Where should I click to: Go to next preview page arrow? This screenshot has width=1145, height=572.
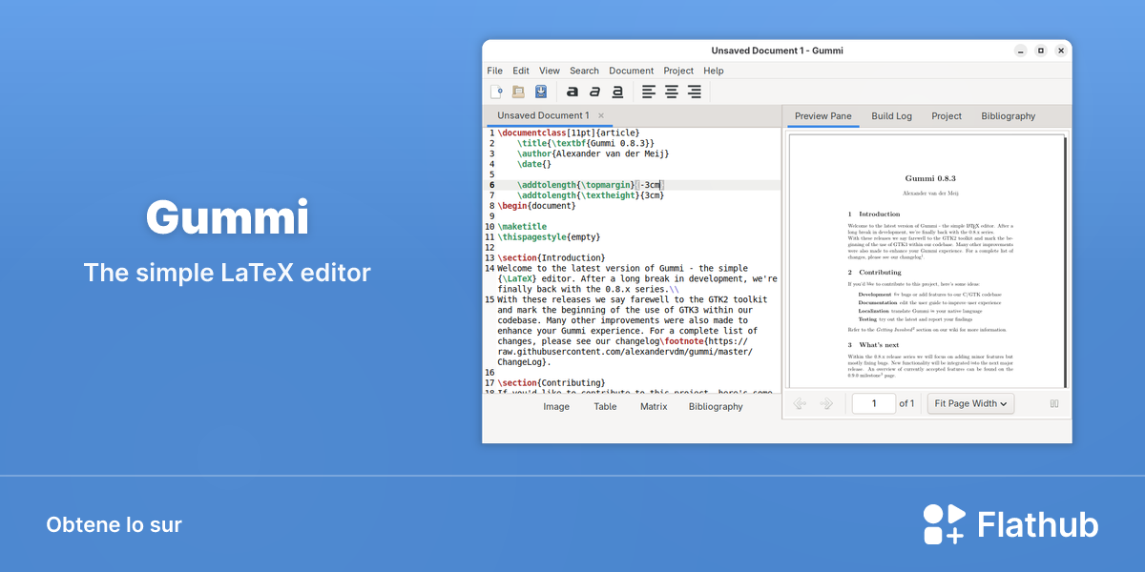click(826, 403)
